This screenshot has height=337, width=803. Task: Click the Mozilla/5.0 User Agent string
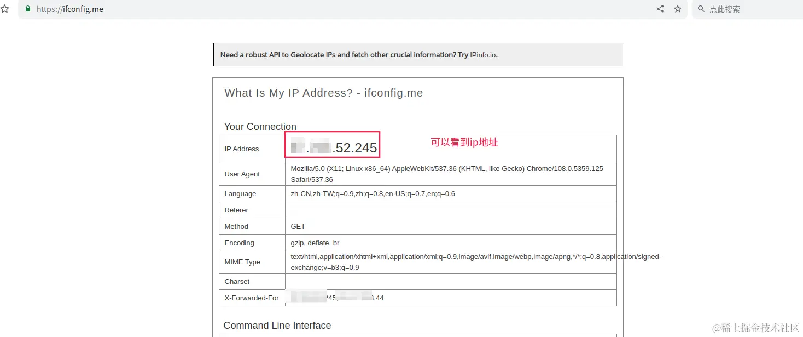coord(446,174)
